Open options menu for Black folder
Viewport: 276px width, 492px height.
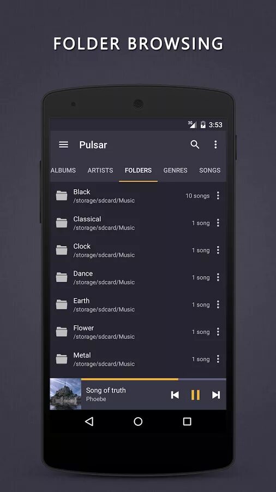tap(218, 196)
